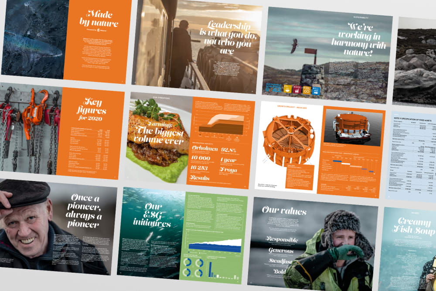
Task: Click the orange-brown SDG infinity icon
Action: tap(307, 90)
